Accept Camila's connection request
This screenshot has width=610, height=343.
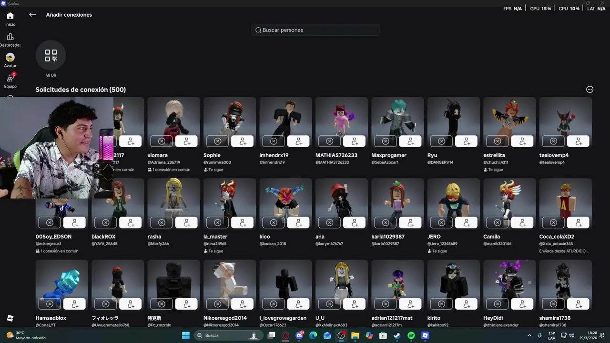(x=522, y=222)
